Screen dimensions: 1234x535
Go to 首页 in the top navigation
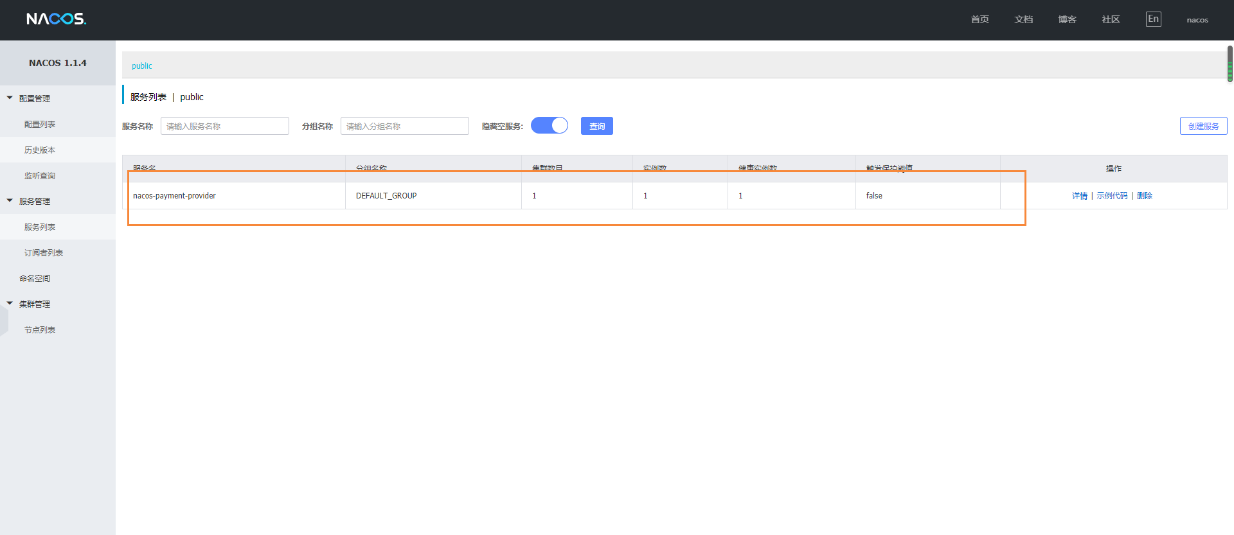(x=979, y=19)
